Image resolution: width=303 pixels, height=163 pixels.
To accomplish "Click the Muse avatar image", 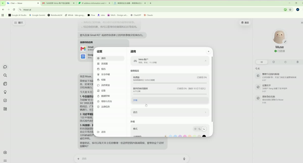I will (x=279, y=37).
